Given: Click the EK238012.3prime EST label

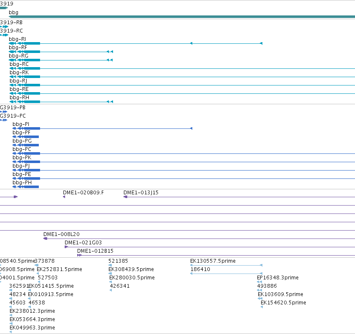Looking at the screenshot, I should [32, 311].
